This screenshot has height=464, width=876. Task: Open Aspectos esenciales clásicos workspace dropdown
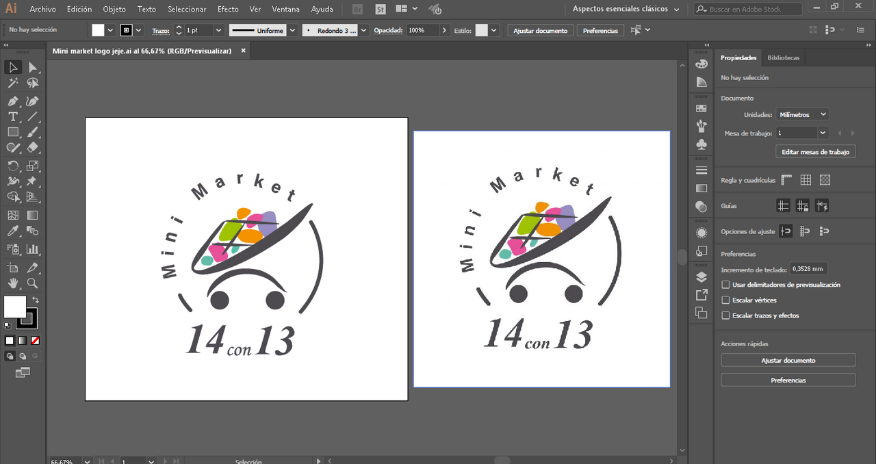626,10
